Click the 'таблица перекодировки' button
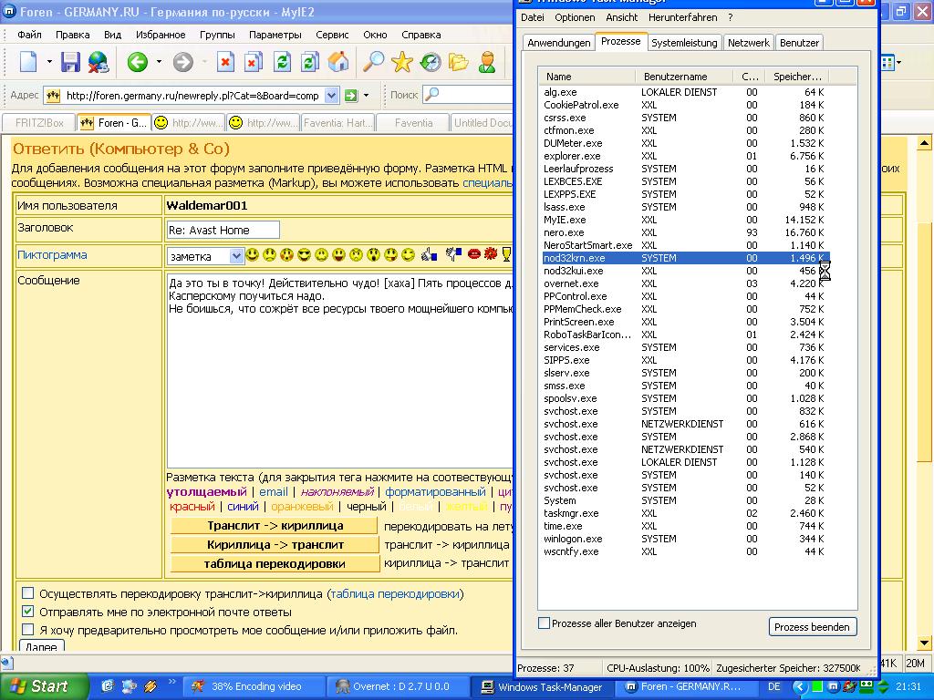This screenshot has height=700, width=934. pos(275,563)
